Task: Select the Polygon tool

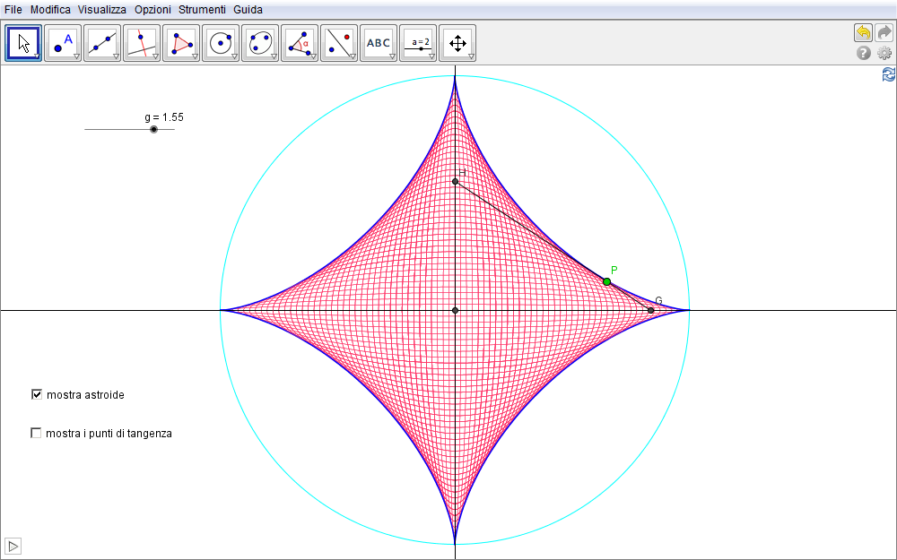Action: click(181, 43)
